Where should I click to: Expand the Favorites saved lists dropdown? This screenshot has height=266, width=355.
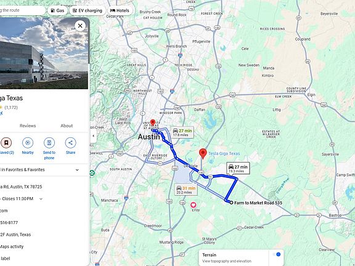pos(77,170)
